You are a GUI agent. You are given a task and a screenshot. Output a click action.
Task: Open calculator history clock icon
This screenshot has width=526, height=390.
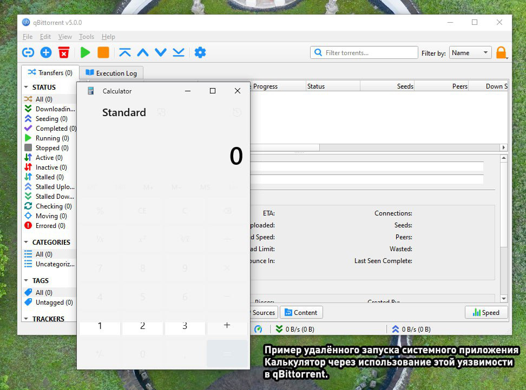point(237,112)
